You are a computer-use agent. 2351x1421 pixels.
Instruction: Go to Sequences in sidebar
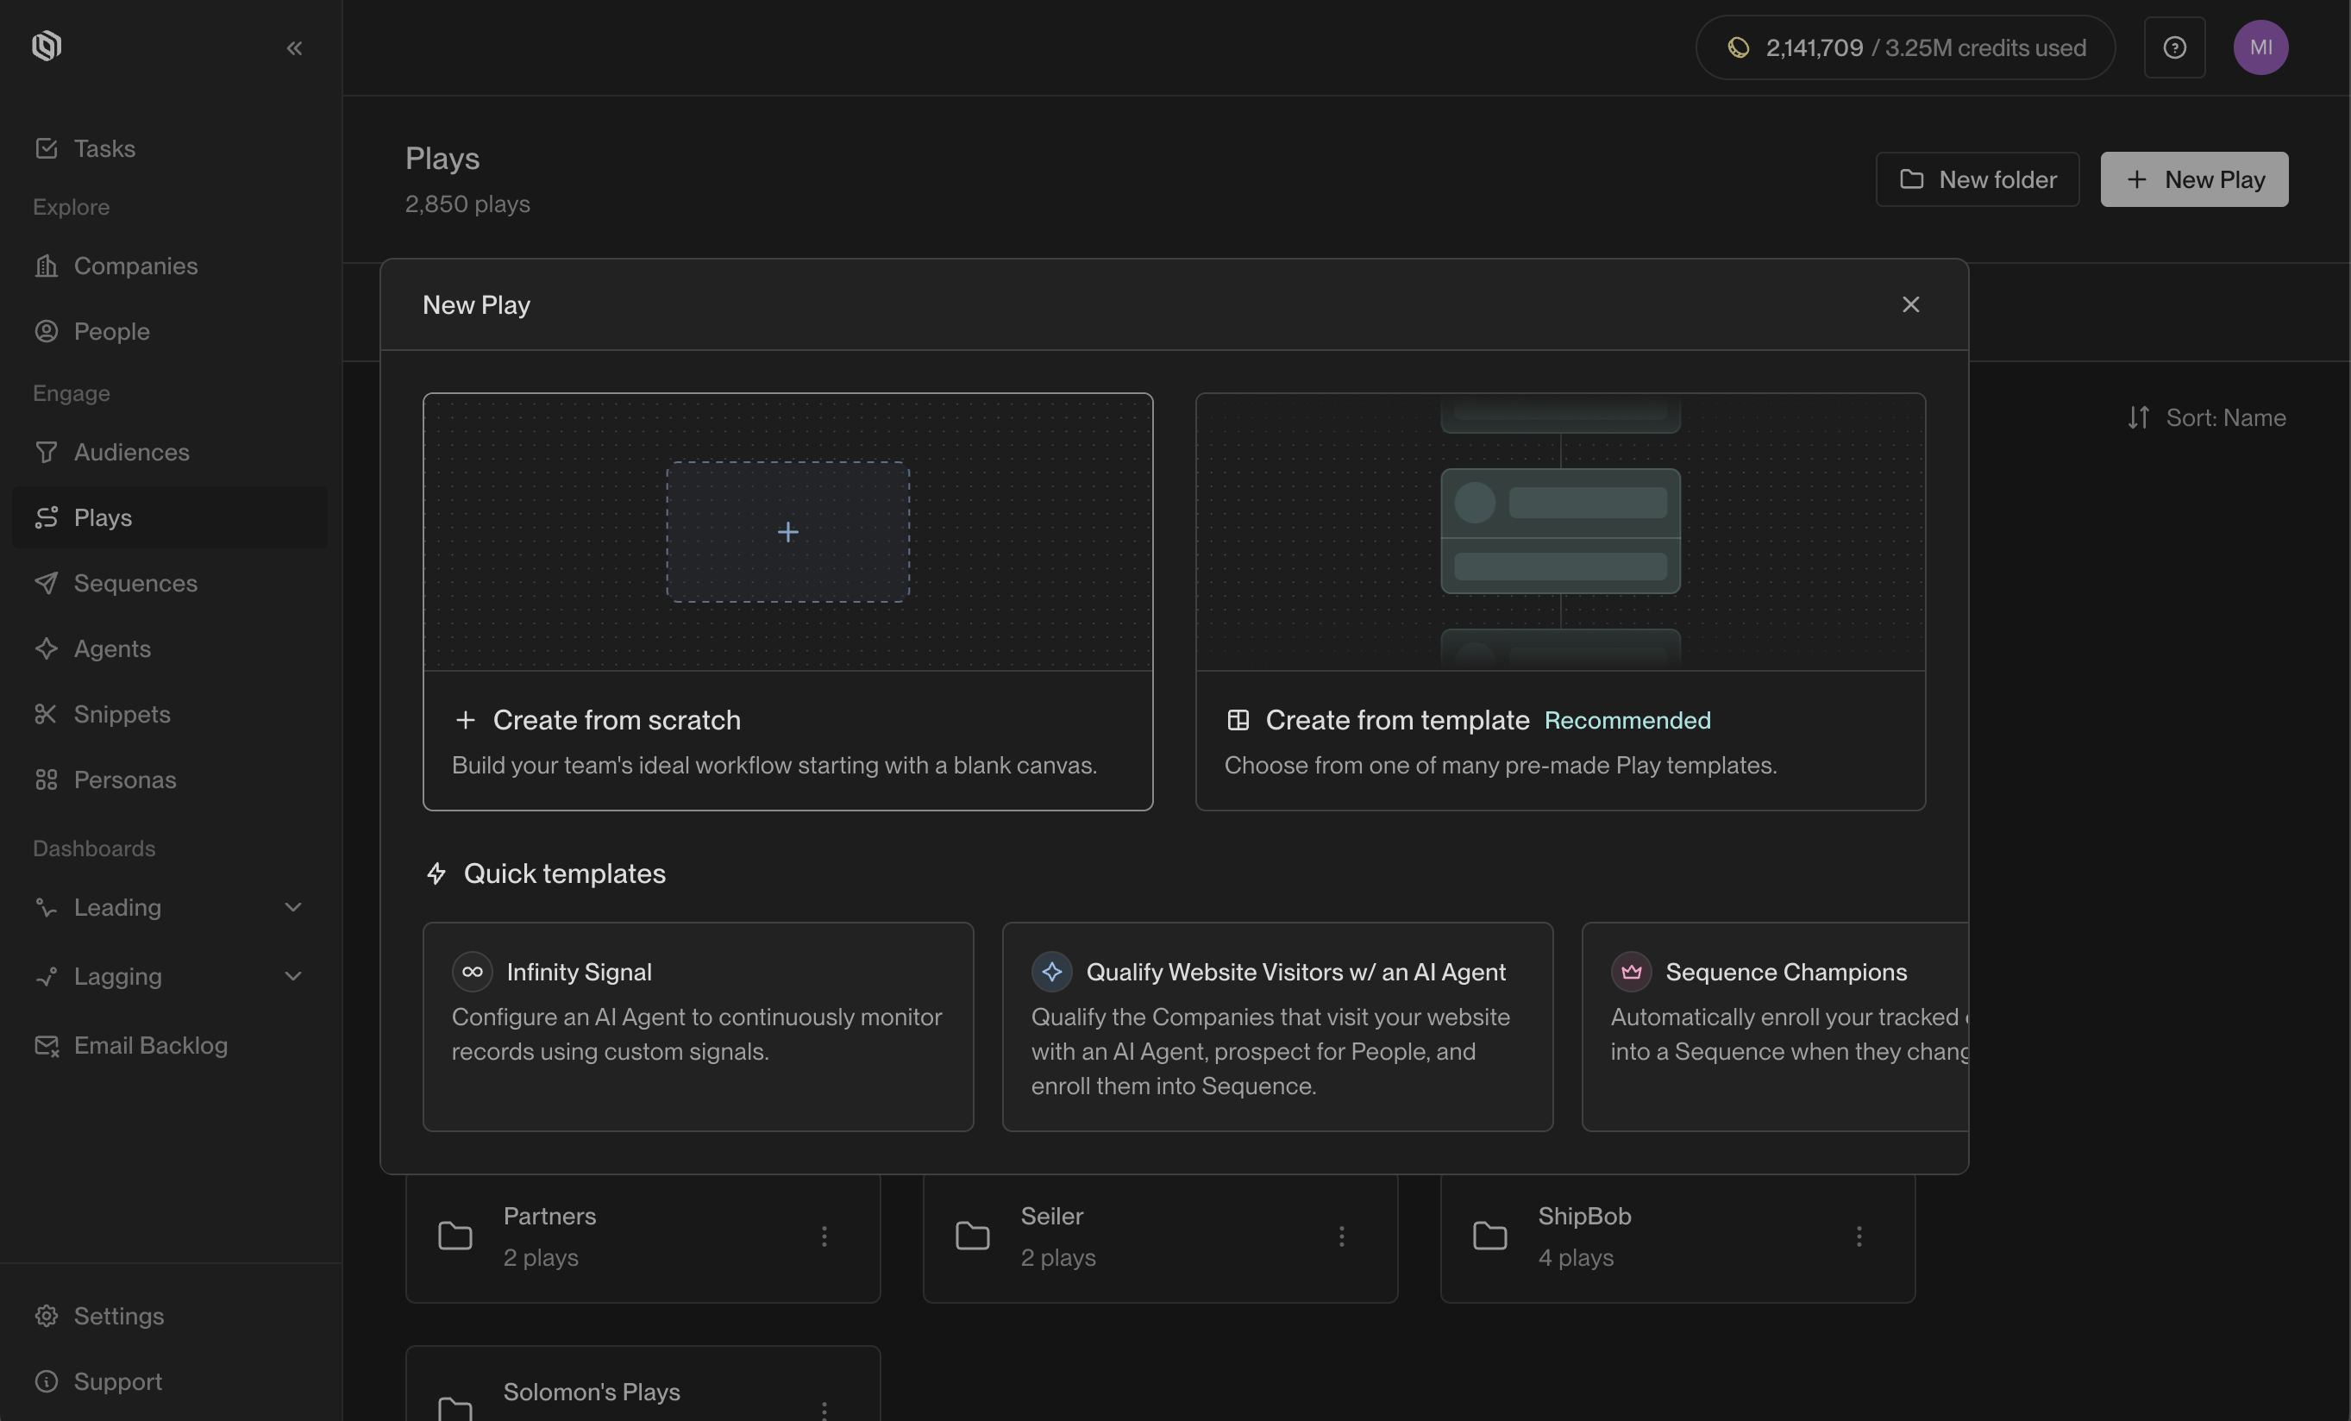click(135, 583)
